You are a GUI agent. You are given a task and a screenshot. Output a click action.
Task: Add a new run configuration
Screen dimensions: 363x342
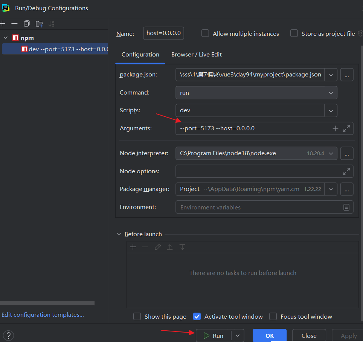point(3,24)
